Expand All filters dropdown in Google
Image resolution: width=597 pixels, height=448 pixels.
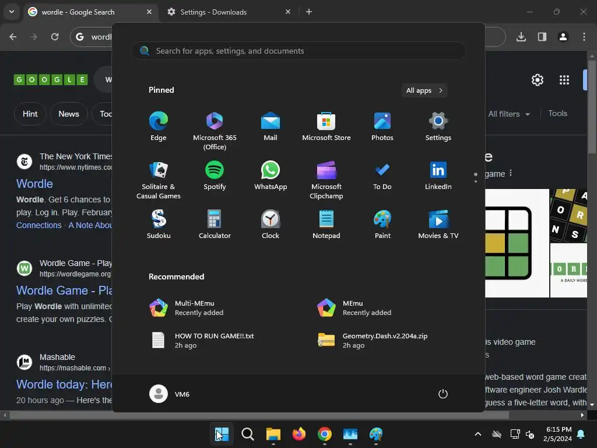tap(509, 114)
